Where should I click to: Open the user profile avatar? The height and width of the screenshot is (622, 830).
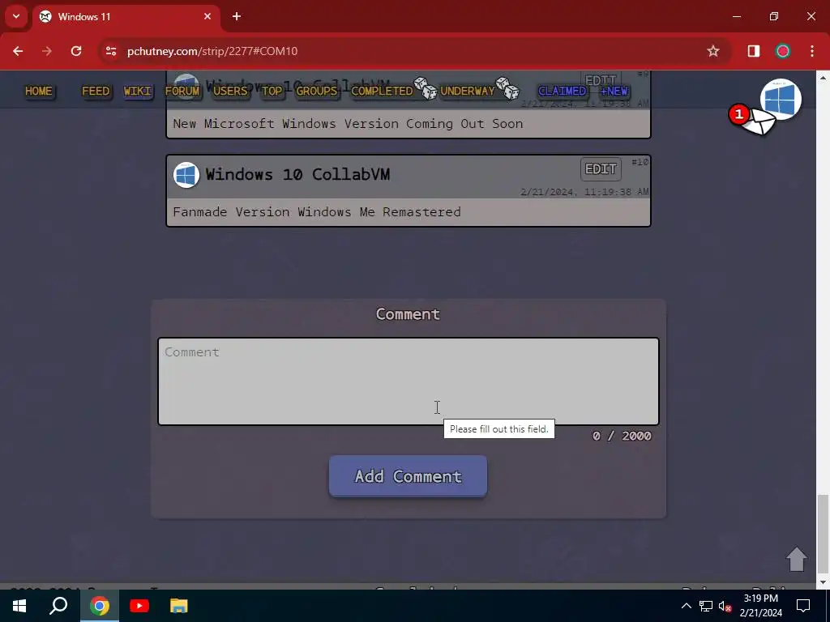(x=781, y=100)
